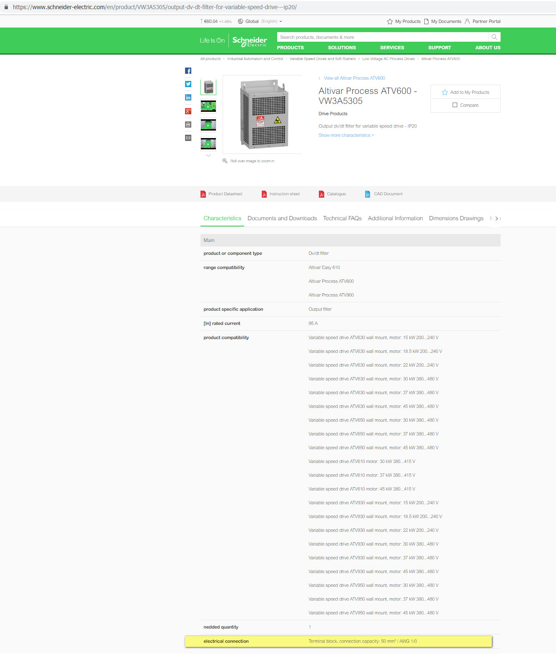
Task: Click the globe language icon
Action: point(240,21)
